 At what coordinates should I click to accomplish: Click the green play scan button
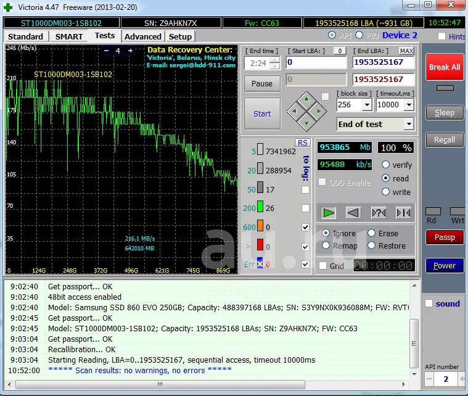click(x=328, y=213)
